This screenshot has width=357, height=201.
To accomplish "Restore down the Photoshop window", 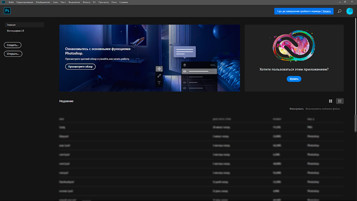I will (x=345, y=2).
